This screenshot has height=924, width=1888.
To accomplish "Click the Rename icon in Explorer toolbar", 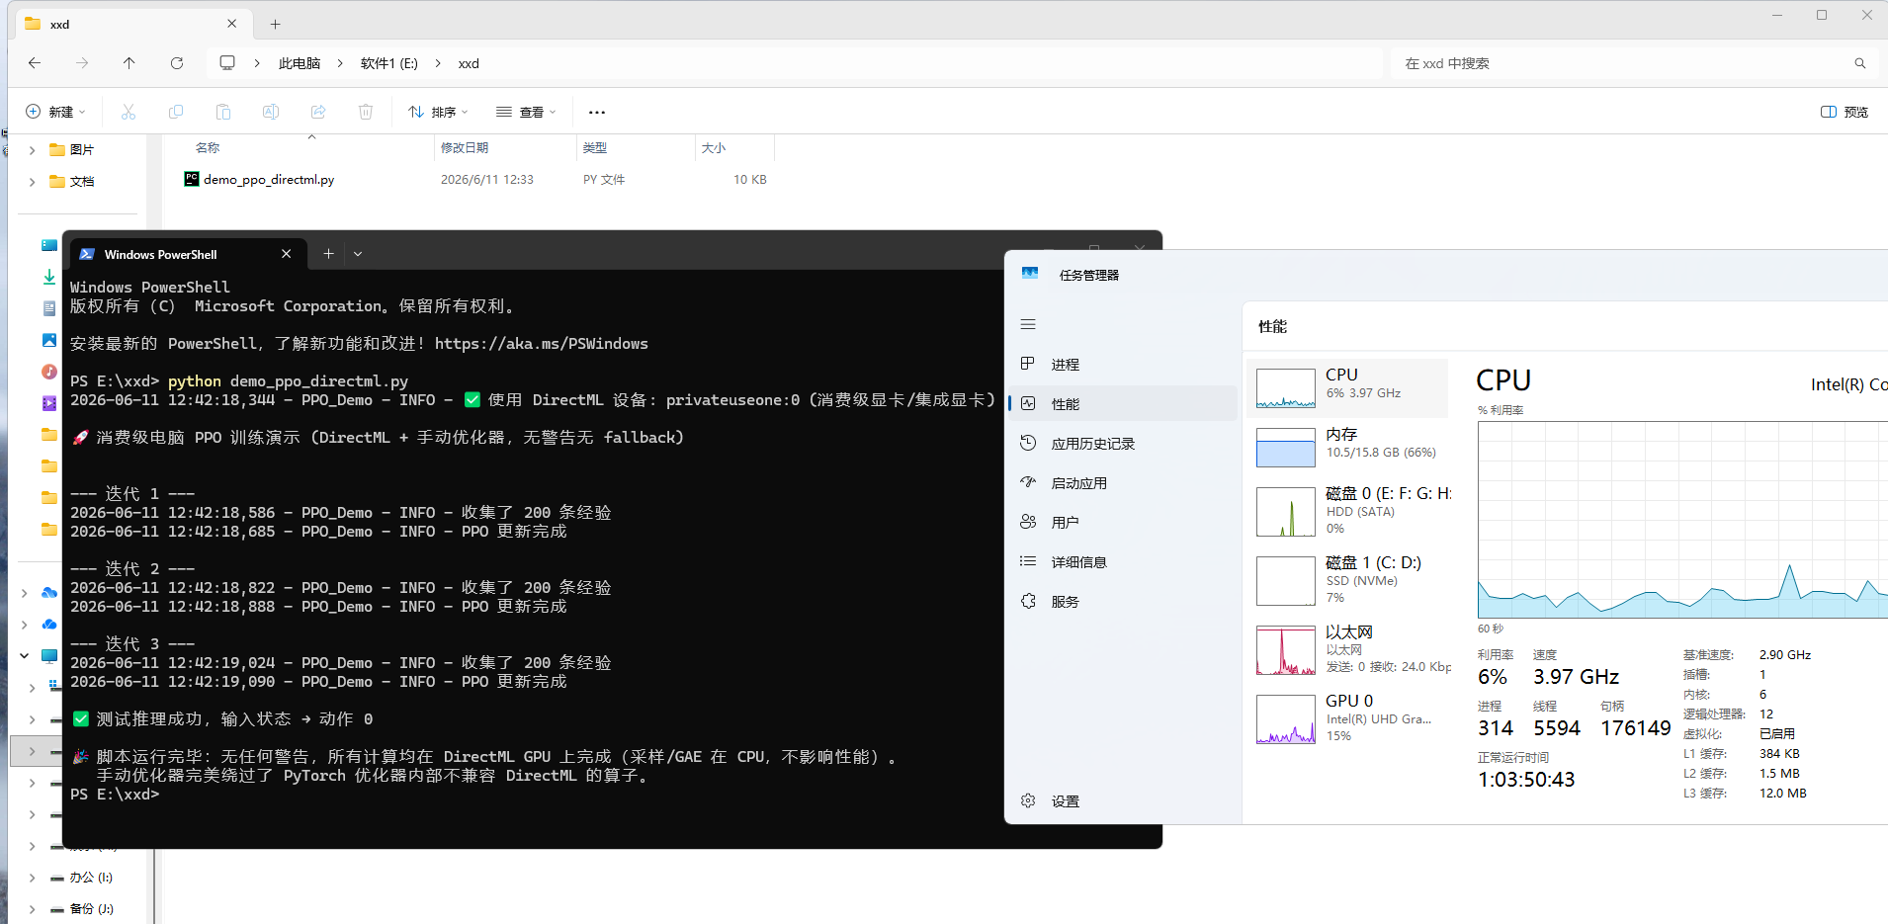I will [x=271, y=112].
